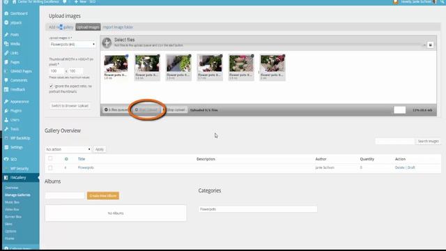Click the 'Search Images' button
Viewport: 446px width, 251px height.
pos(428,141)
